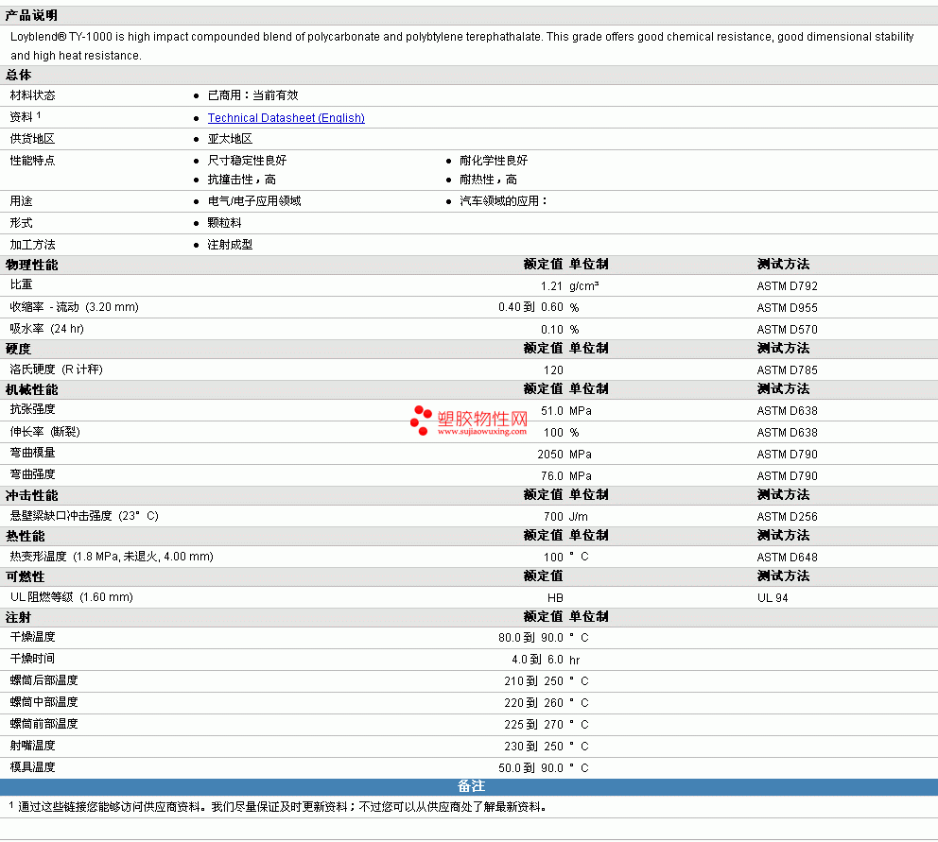Select the 螺筒后部温度 row label
938x842 pixels.
click(x=43, y=680)
